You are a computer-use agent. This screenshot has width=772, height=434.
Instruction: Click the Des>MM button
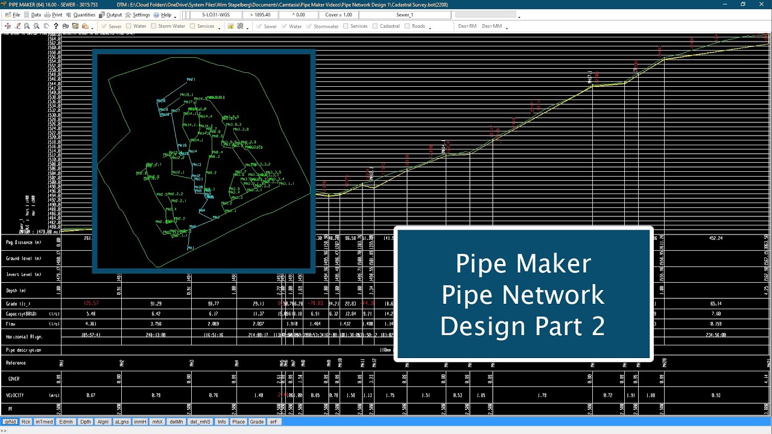(492, 26)
